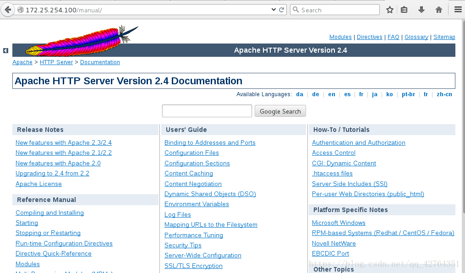Viewport: 465px width, 273px height.
Task: Go to home page via house icon
Action: [438, 10]
